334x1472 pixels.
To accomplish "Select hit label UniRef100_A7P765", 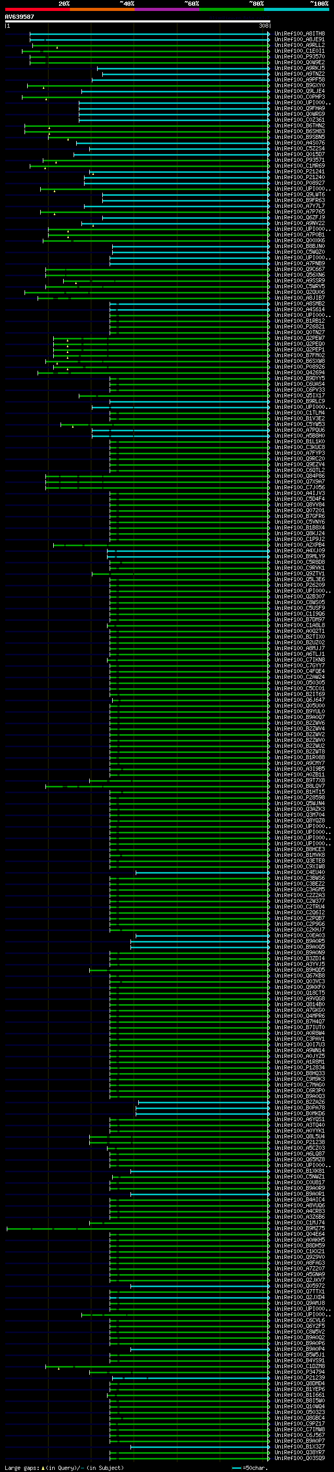I will [x=300, y=212].
